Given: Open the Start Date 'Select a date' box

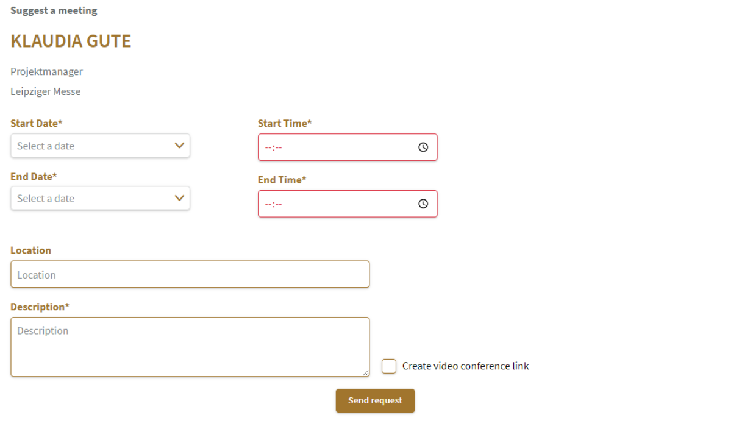Looking at the screenshot, I should point(100,146).
